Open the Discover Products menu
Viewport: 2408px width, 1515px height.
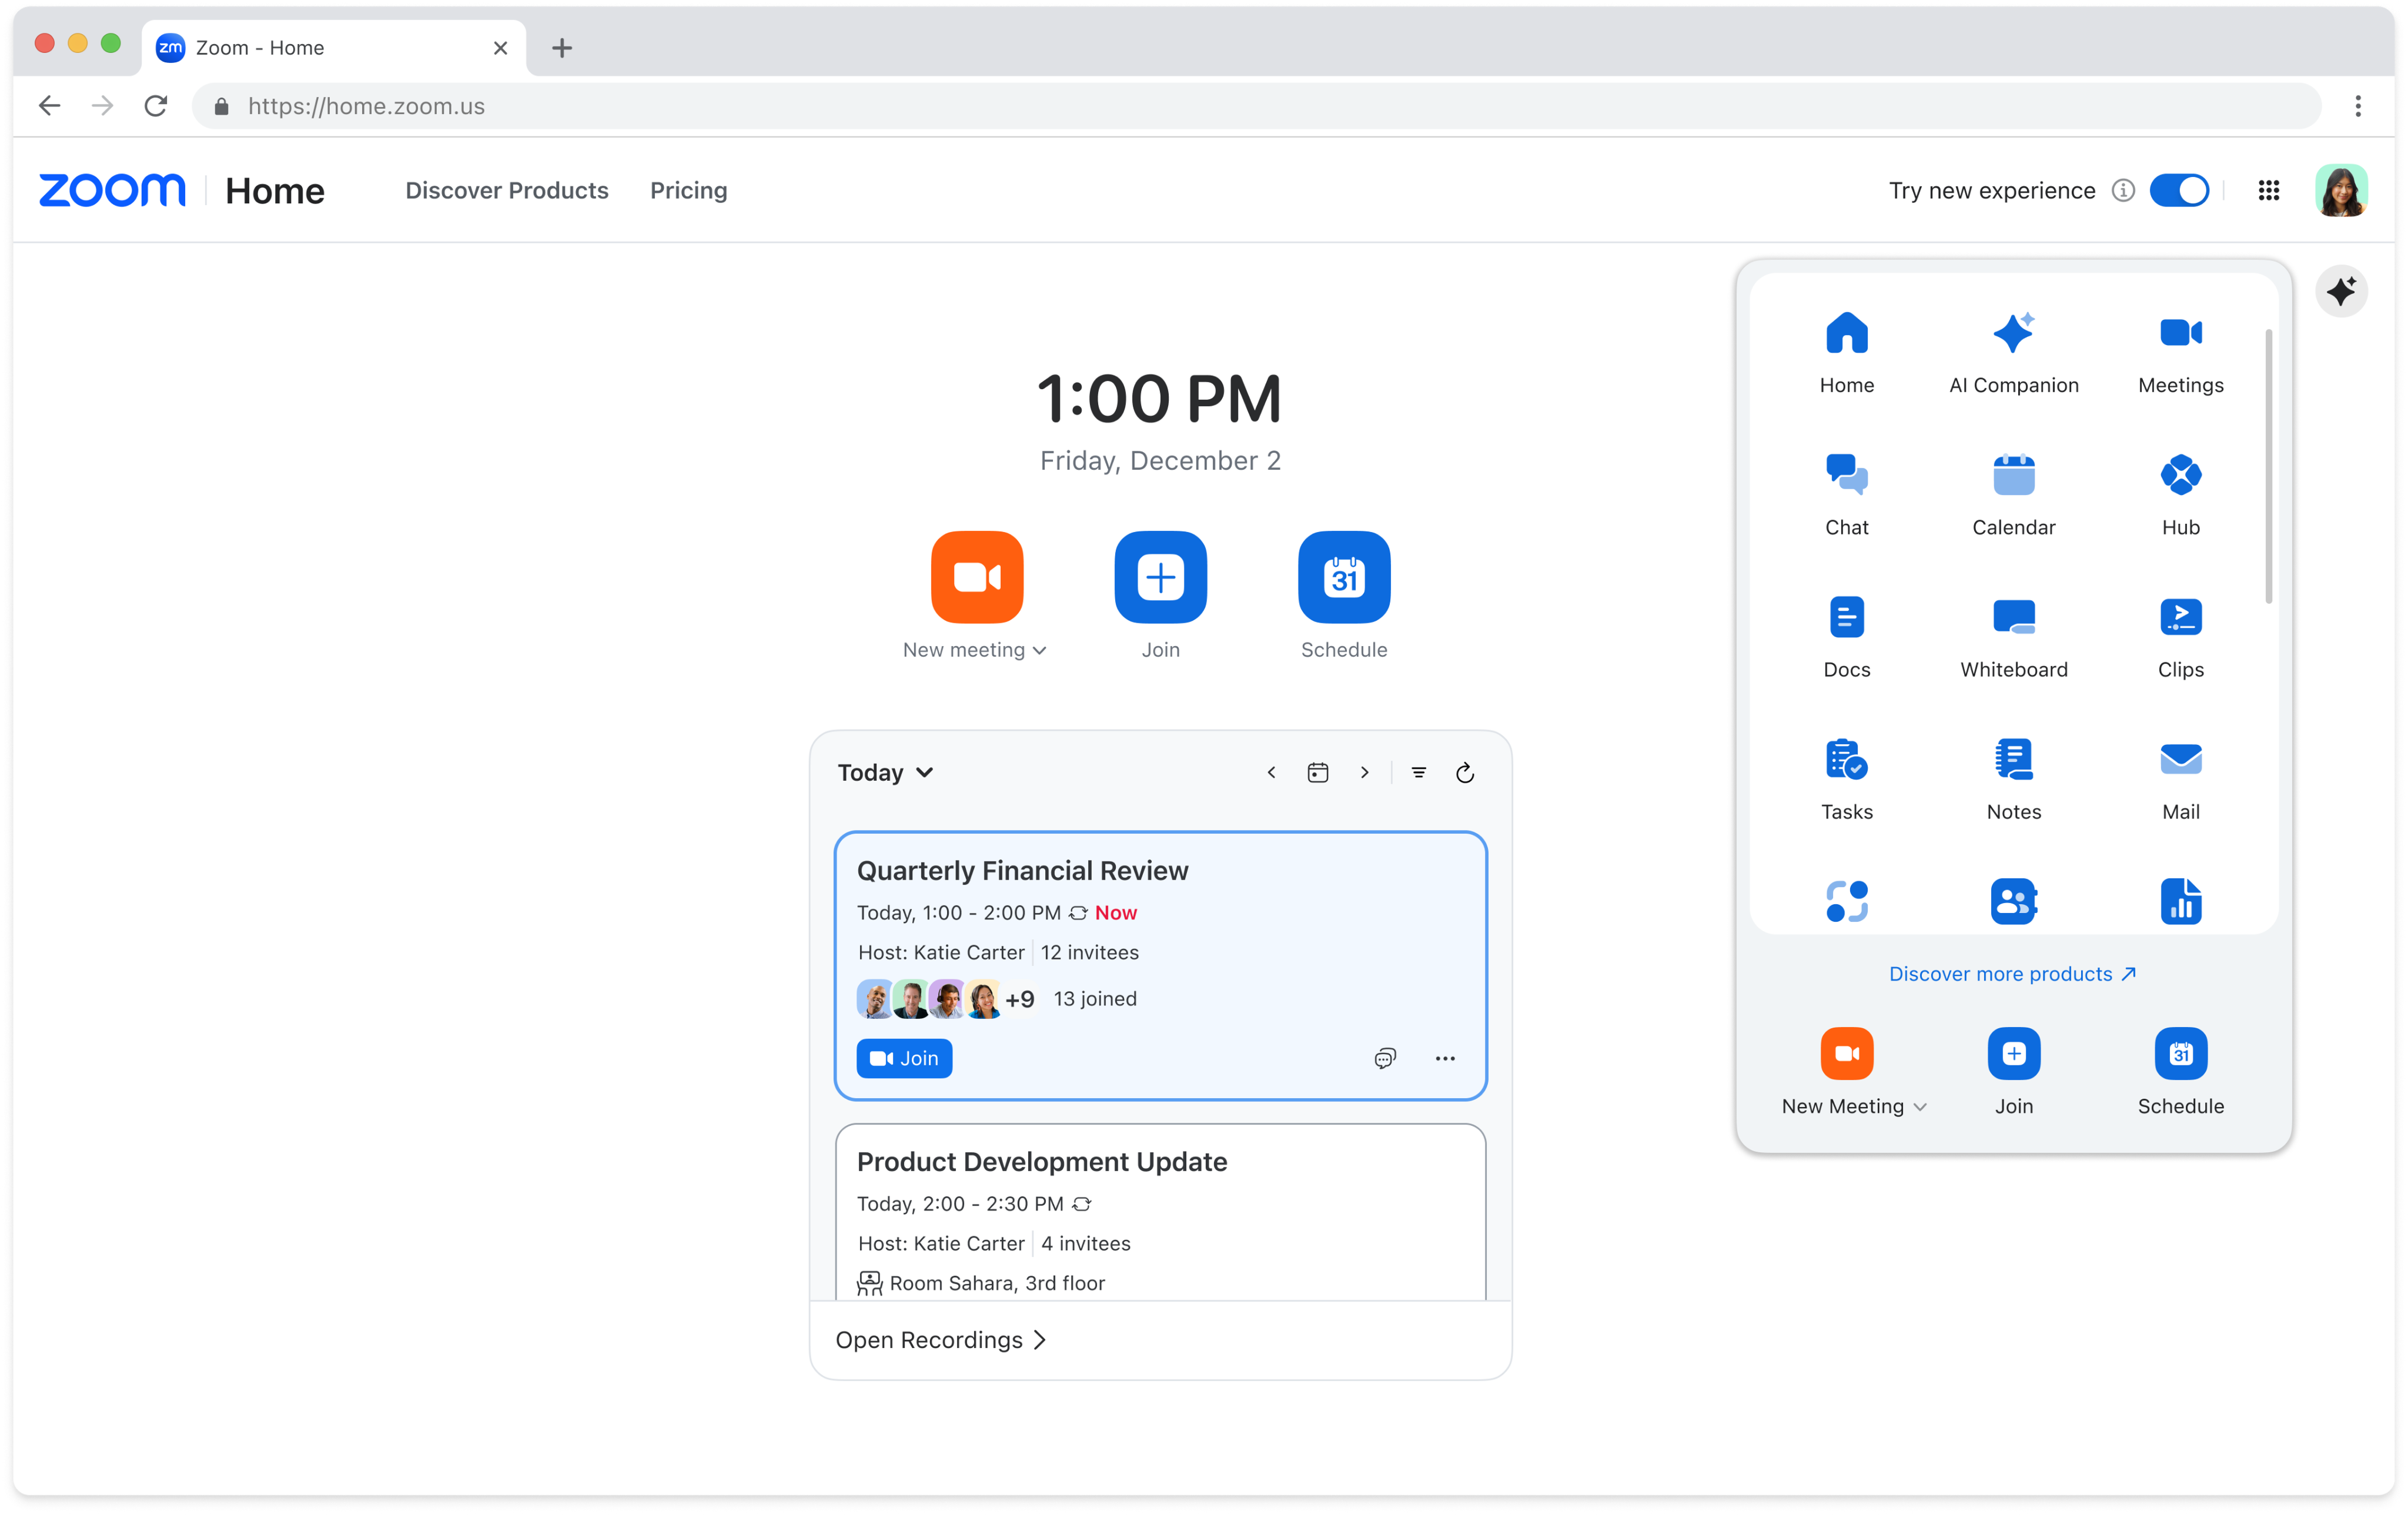point(507,190)
